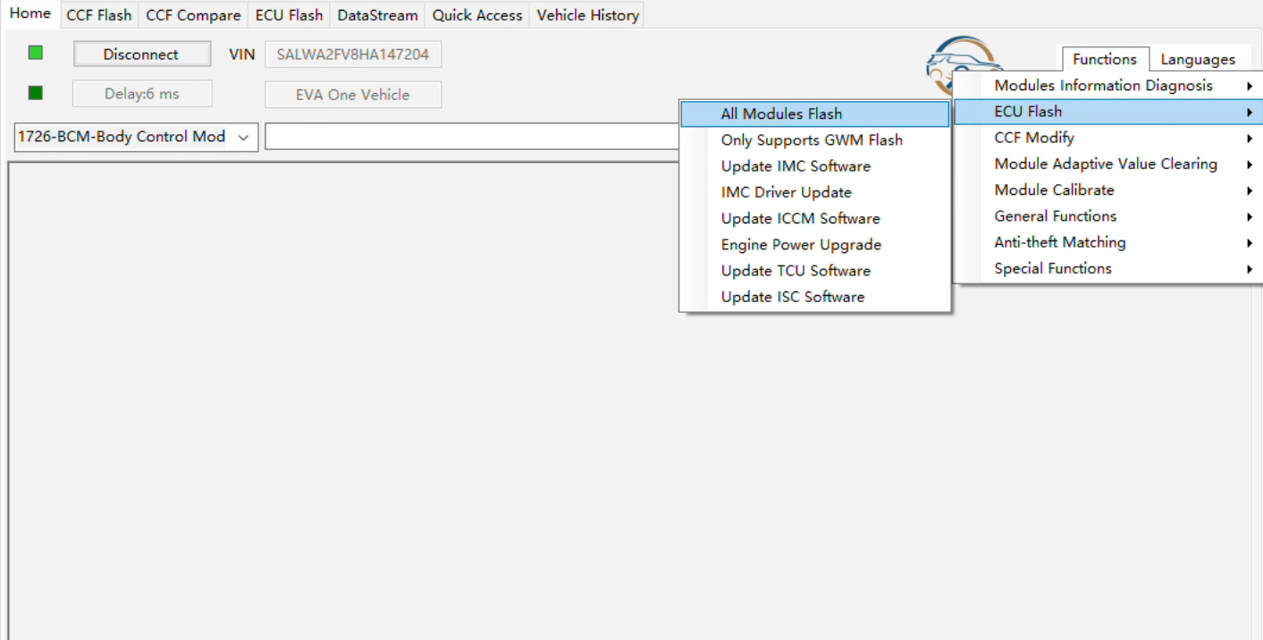Click the VIN field SALWA2FV8HA147204
The width and height of the screenshot is (1263, 640).
[353, 54]
